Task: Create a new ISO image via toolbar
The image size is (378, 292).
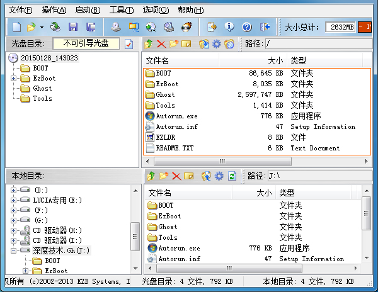Action: [x=16, y=27]
